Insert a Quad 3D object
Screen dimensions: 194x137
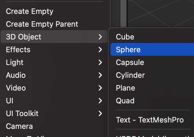[125, 101]
